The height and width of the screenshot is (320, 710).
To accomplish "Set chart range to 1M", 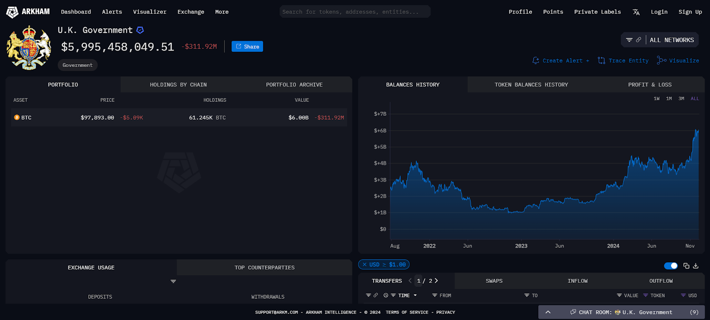I will (669, 98).
